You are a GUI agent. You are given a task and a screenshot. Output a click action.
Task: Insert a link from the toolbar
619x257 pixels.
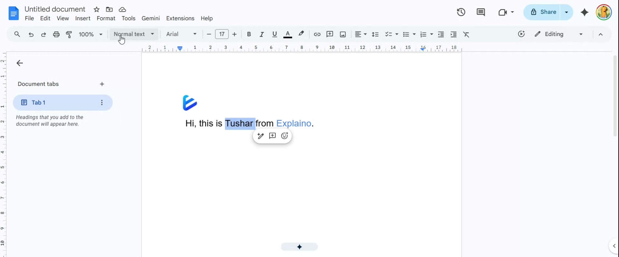click(317, 34)
